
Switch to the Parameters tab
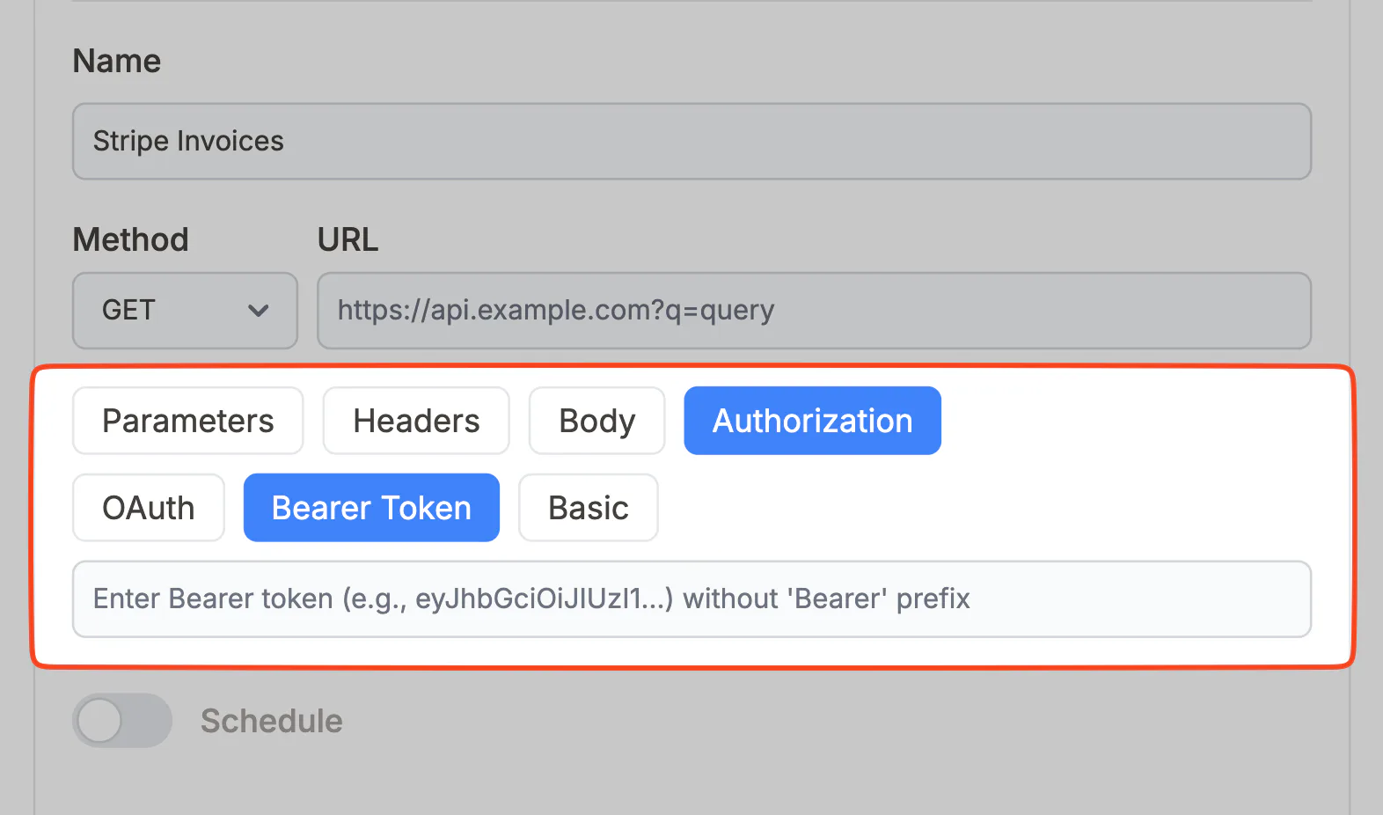click(188, 421)
